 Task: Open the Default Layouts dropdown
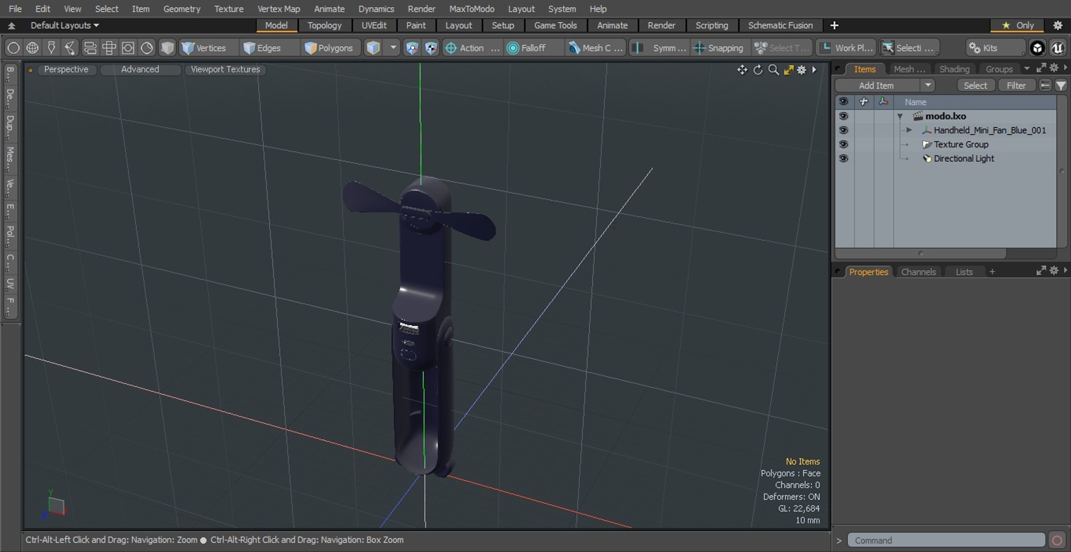(x=64, y=26)
